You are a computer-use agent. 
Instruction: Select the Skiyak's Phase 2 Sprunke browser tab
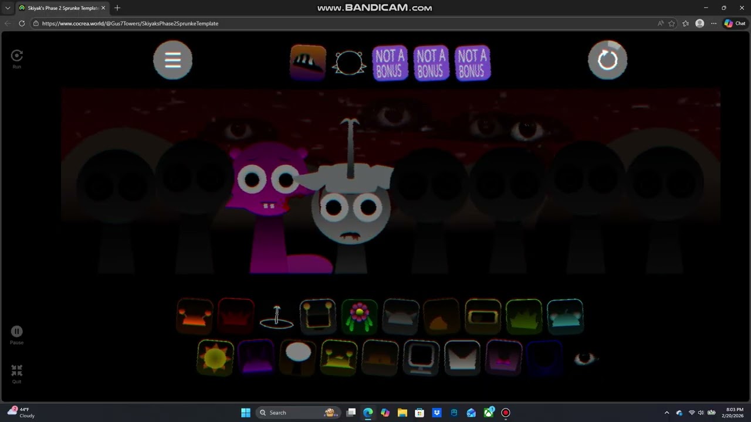(62, 8)
